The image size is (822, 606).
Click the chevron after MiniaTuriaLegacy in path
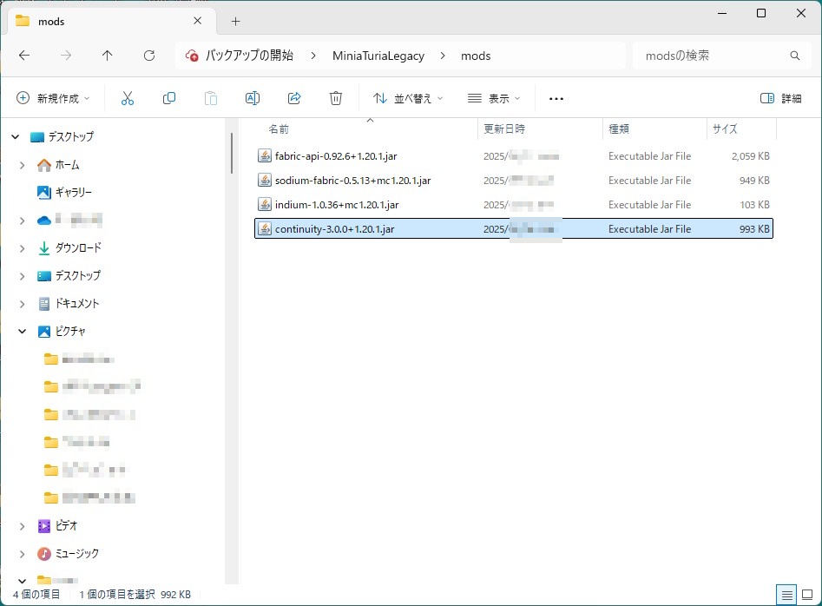(x=443, y=56)
